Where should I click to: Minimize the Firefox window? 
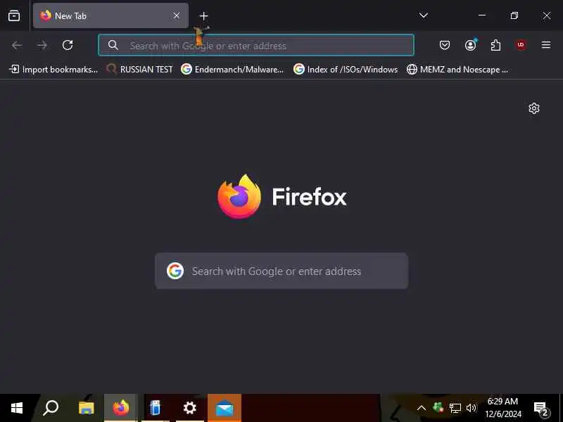[482, 15]
